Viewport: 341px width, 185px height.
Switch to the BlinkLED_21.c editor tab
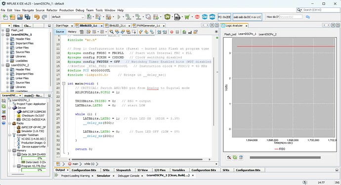[118, 26]
